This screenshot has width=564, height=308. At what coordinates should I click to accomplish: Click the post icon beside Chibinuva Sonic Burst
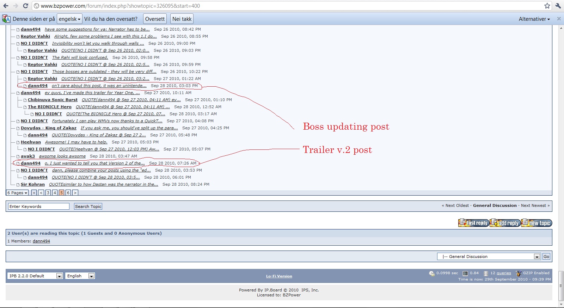click(x=25, y=100)
